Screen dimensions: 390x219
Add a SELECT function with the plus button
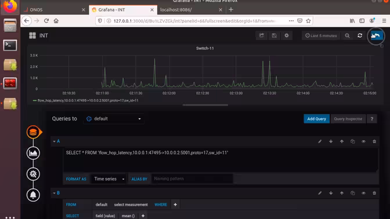[143, 216]
